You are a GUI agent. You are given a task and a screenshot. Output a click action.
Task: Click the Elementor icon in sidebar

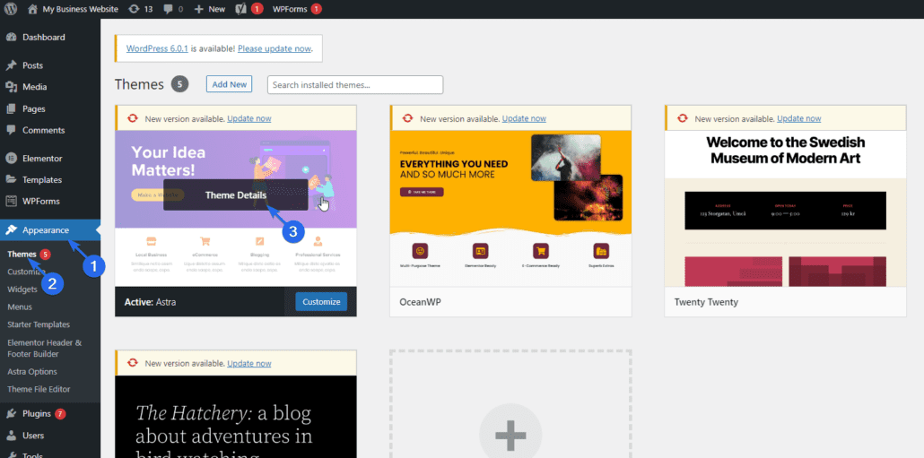click(11, 159)
